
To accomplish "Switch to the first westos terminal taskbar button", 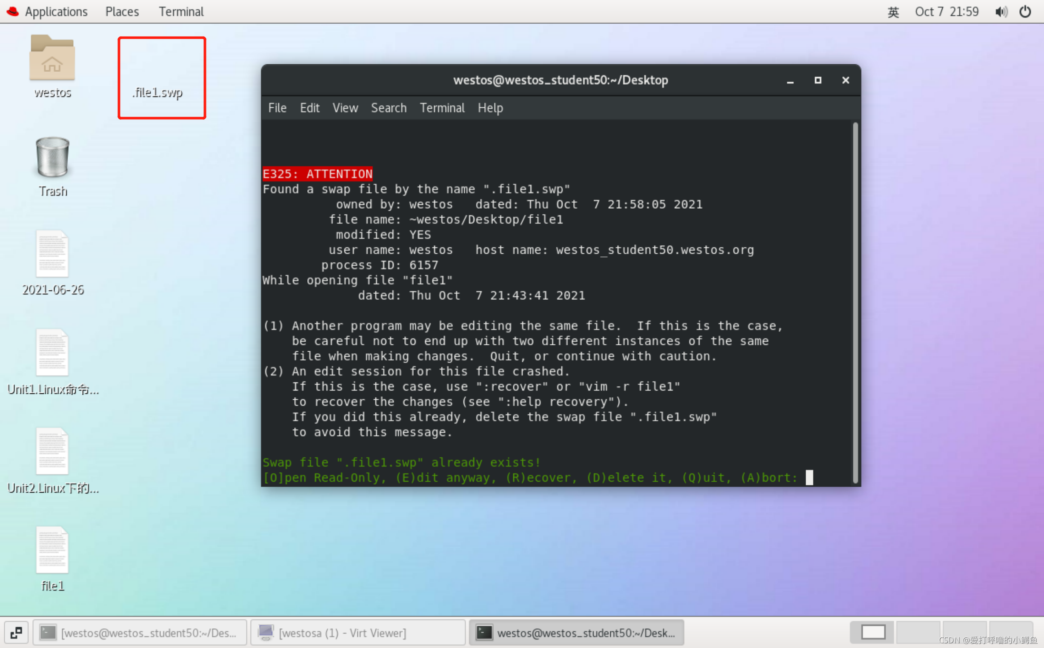I will pyautogui.click(x=140, y=633).
